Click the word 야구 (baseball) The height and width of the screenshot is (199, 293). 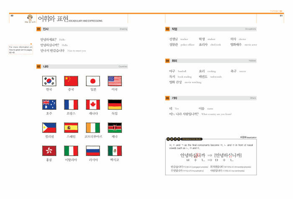(x=172, y=71)
